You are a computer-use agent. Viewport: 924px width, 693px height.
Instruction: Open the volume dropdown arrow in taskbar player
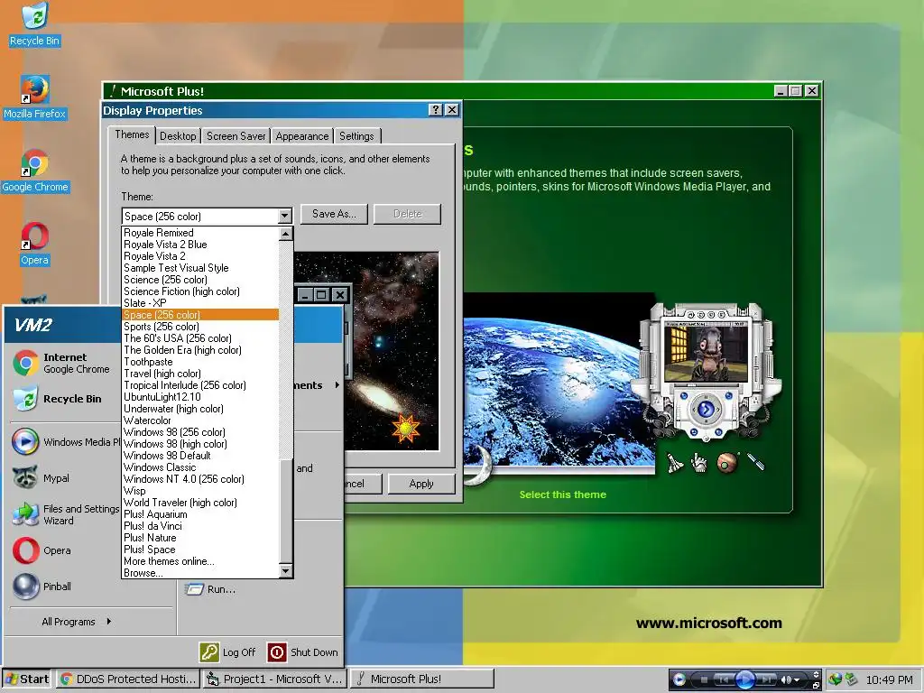tap(798, 680)
